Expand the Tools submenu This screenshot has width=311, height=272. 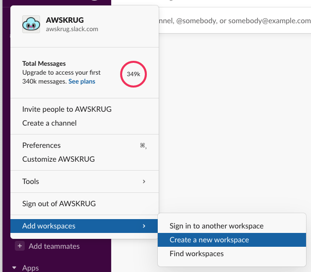(x=85, y=181)
